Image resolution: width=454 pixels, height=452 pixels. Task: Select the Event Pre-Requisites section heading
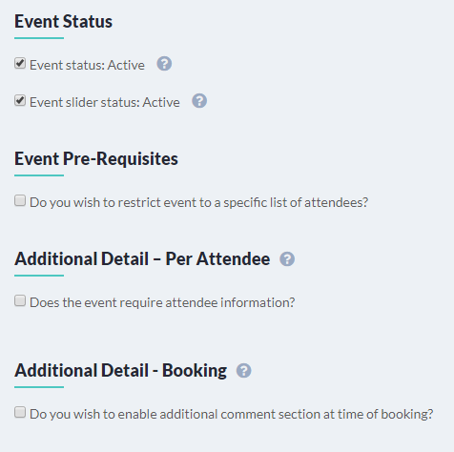point(96,158)
